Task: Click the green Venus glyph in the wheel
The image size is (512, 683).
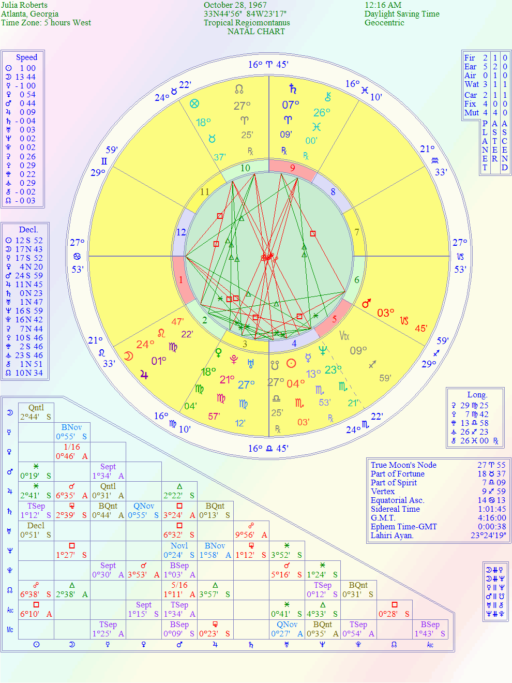Action: [219, 353]
